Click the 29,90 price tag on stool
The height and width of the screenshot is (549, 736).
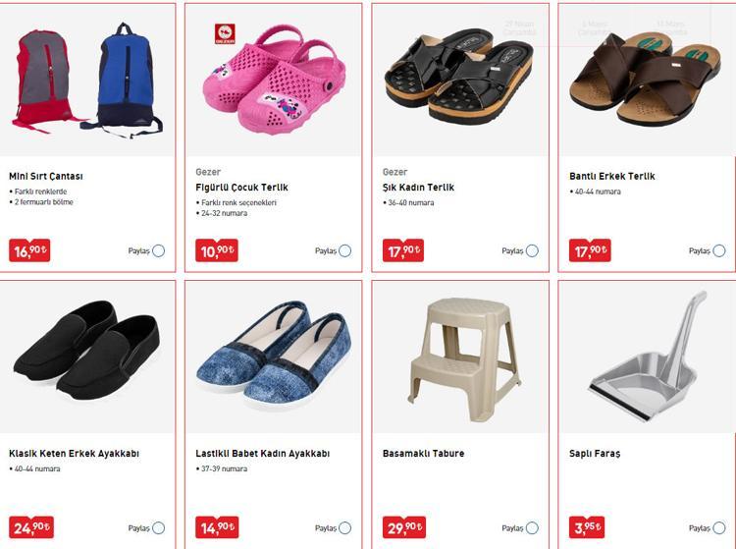pyautogui.click(x=403, y=527)
